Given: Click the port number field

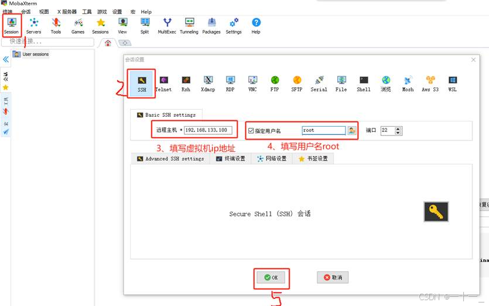Looking at the screenshot, I should 388,130.
